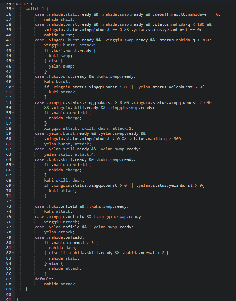
Task: Collapse the else-if block at line 82
Action: pos(13,253)
